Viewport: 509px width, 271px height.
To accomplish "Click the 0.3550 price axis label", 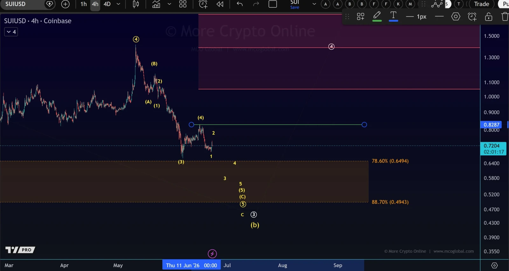I will click(x=492, y=251).
